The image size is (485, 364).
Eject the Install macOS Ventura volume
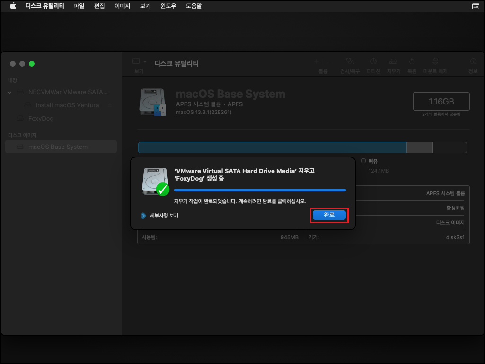(x=109, y=105)
